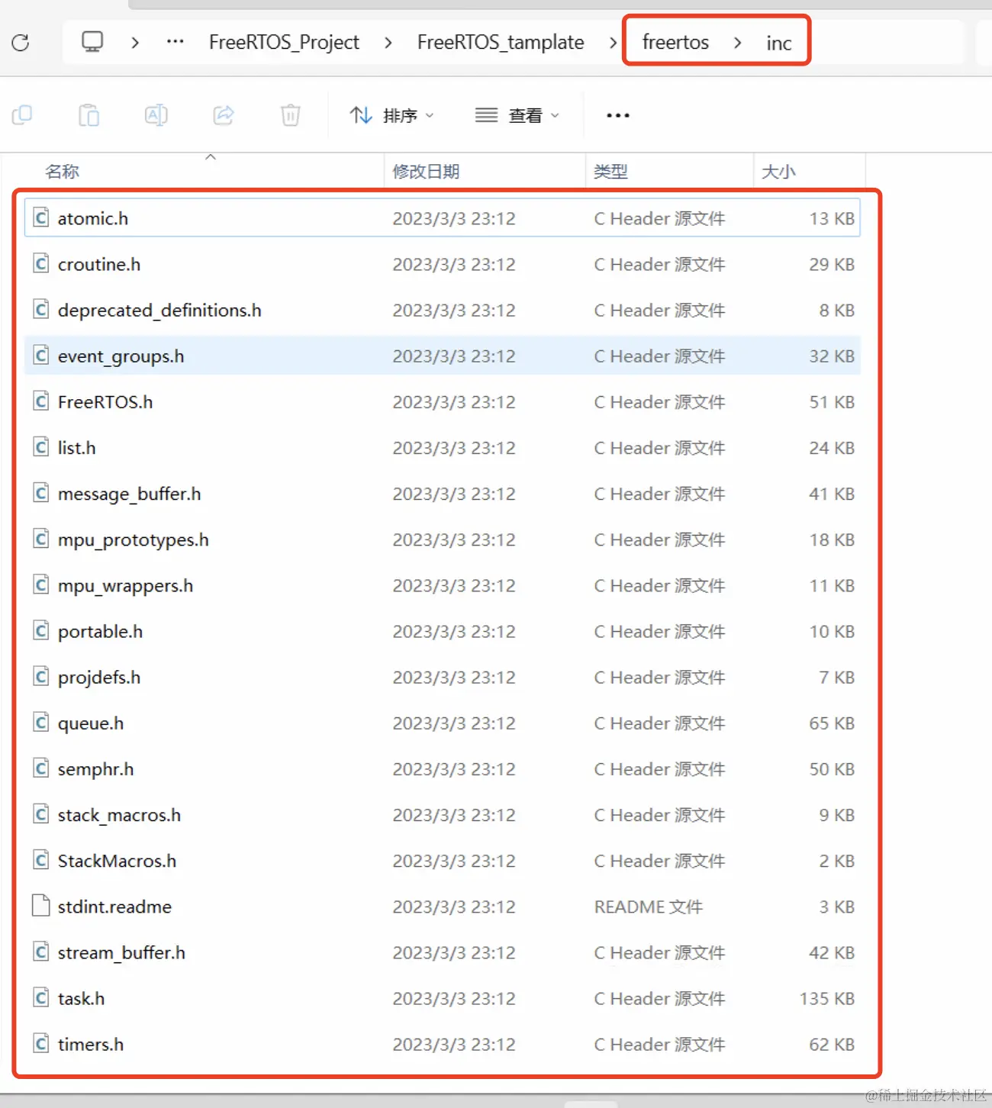Select the file name portable.h
This screenshot has width=992, height=1108.
point(101,632)
